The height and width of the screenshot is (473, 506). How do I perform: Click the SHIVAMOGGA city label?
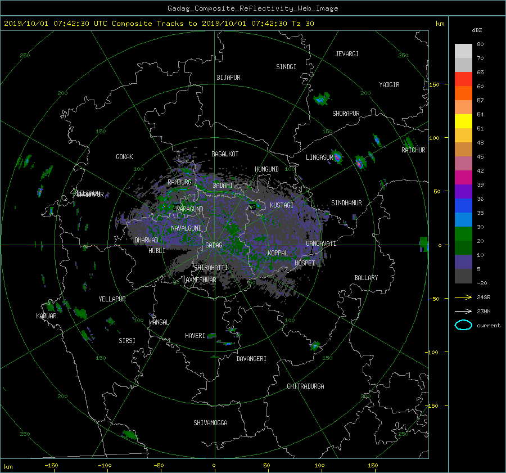[x=210, y=423]
